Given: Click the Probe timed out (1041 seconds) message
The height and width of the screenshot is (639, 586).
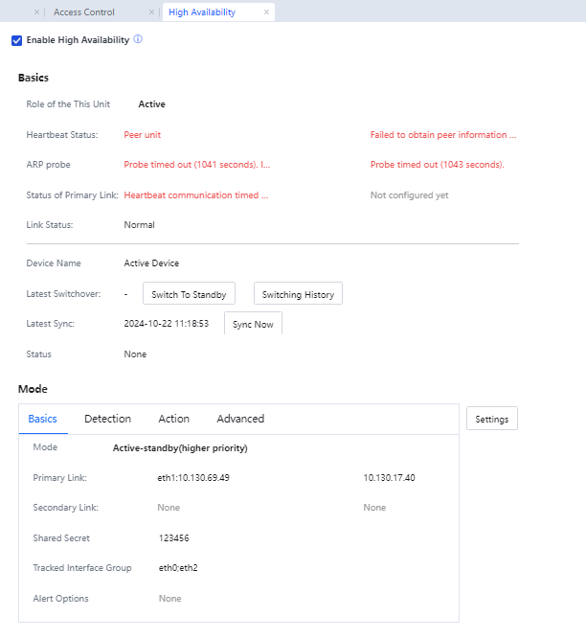Looking at the screenshot, I should pos(196,165).
